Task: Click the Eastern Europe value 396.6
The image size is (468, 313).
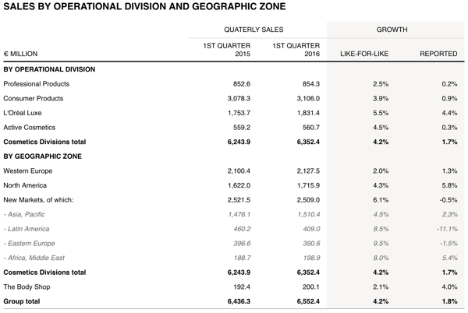Action: pyautogui.click(x=242, y=243)
